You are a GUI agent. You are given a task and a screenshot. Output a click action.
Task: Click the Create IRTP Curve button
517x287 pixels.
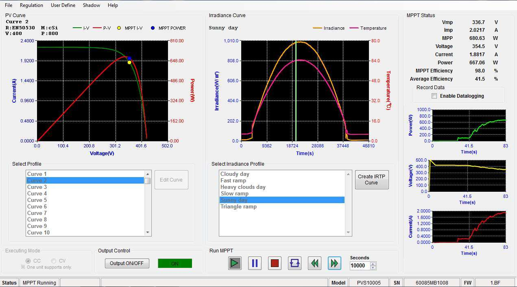click(x=371, y=180)
